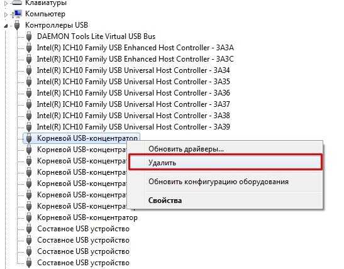Expand the Клавиатуры node
344x269 pixels.
click(x=6, y=3)
